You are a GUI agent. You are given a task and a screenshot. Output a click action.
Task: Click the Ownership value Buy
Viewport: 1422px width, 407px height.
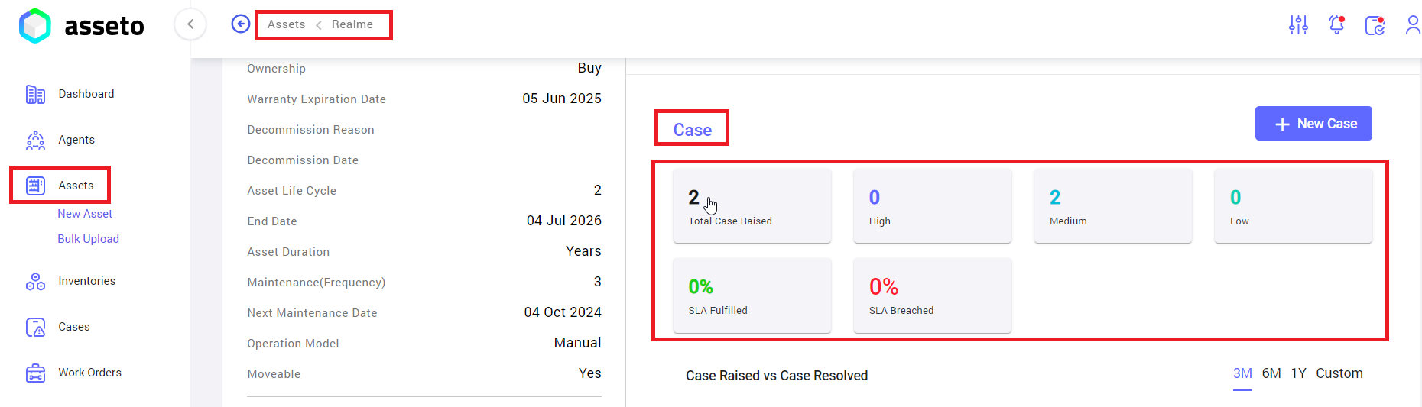[589, 68]
